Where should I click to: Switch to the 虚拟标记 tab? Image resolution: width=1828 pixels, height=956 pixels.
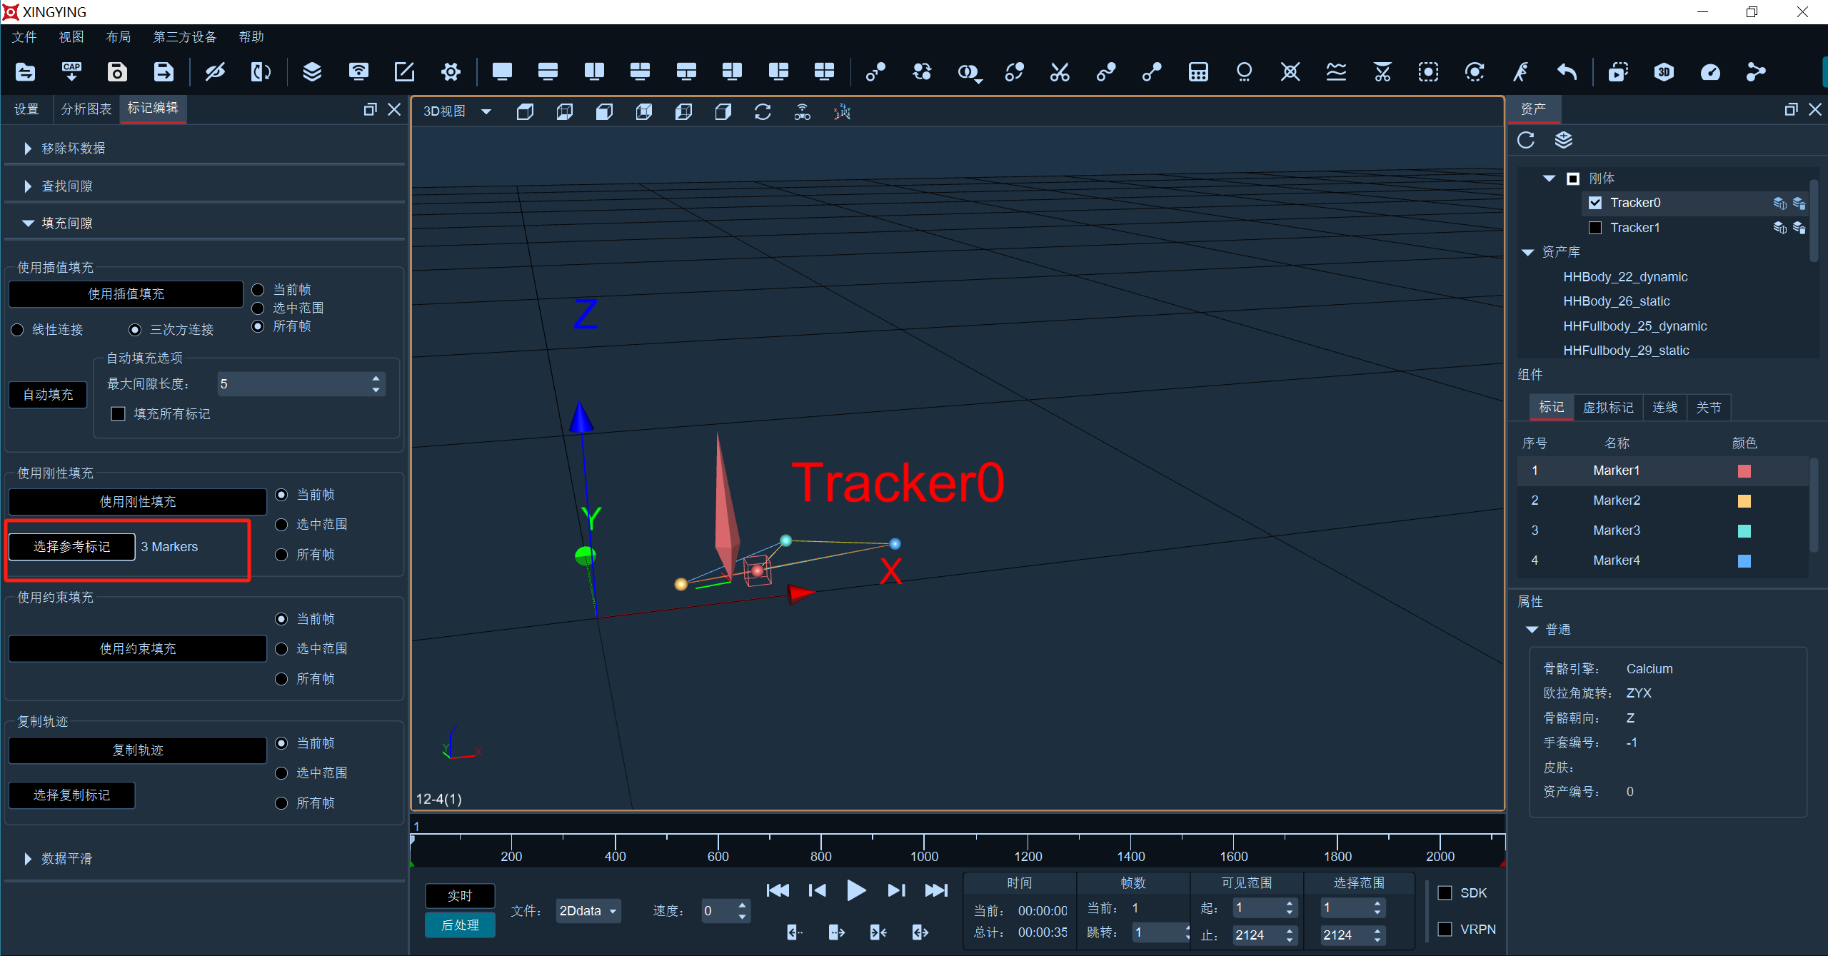1607,408
